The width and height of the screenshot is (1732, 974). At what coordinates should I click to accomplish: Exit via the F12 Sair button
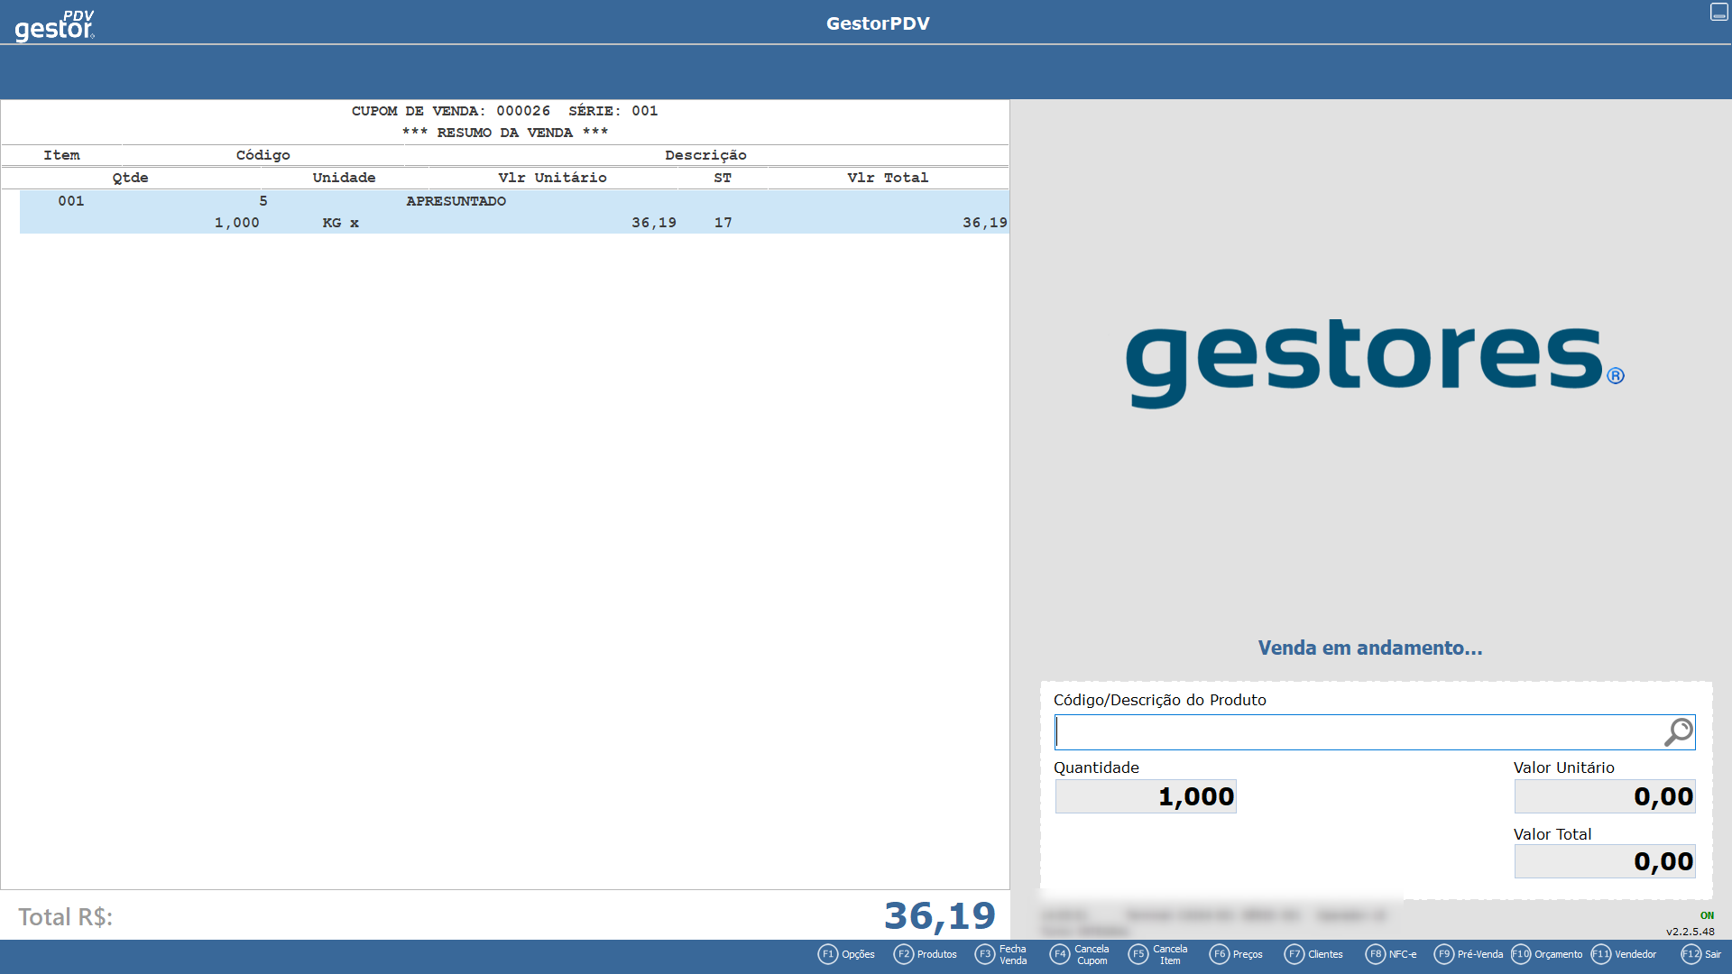[x=1691, y=954]
